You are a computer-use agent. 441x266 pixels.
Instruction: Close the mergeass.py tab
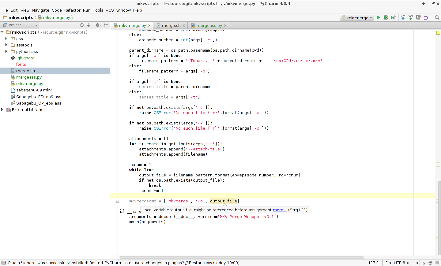pos(225,26)
